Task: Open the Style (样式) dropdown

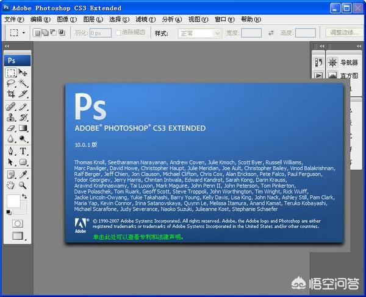Action: 199,33
